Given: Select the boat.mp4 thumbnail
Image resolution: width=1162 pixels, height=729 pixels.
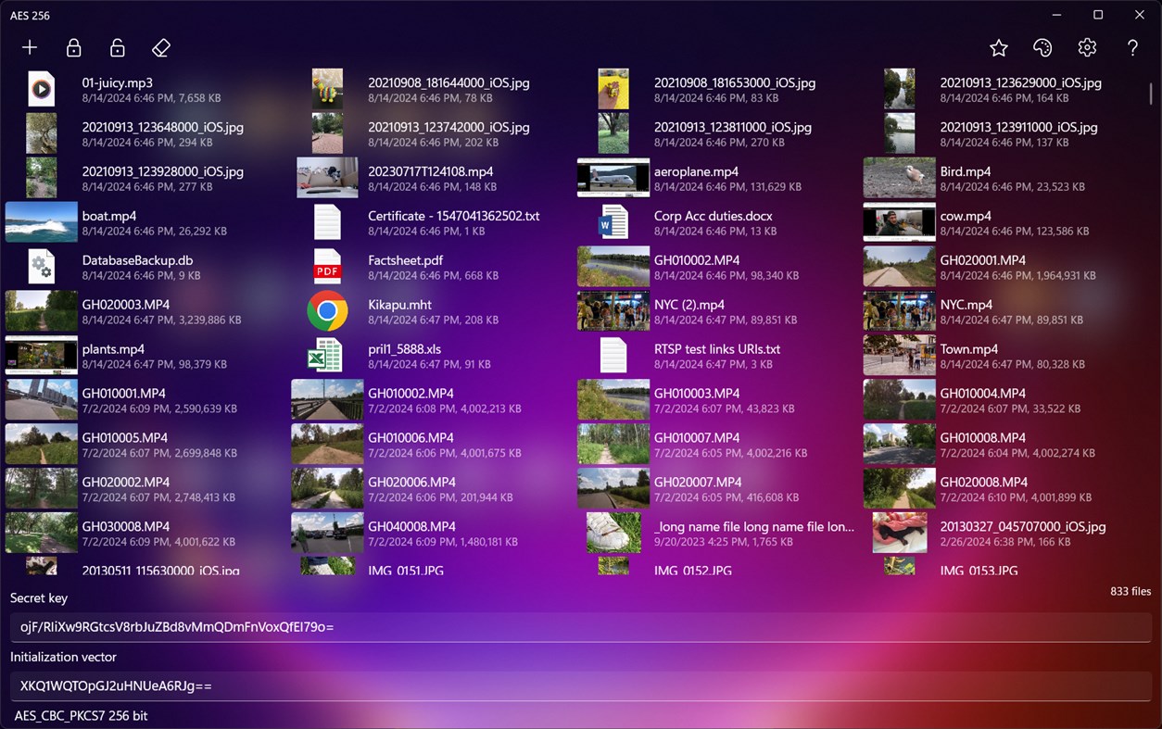Looking at the screenshot, I should (41, 222).
